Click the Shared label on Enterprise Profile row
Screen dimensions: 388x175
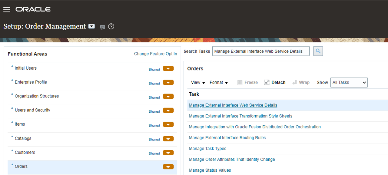[x=154, y=83]
